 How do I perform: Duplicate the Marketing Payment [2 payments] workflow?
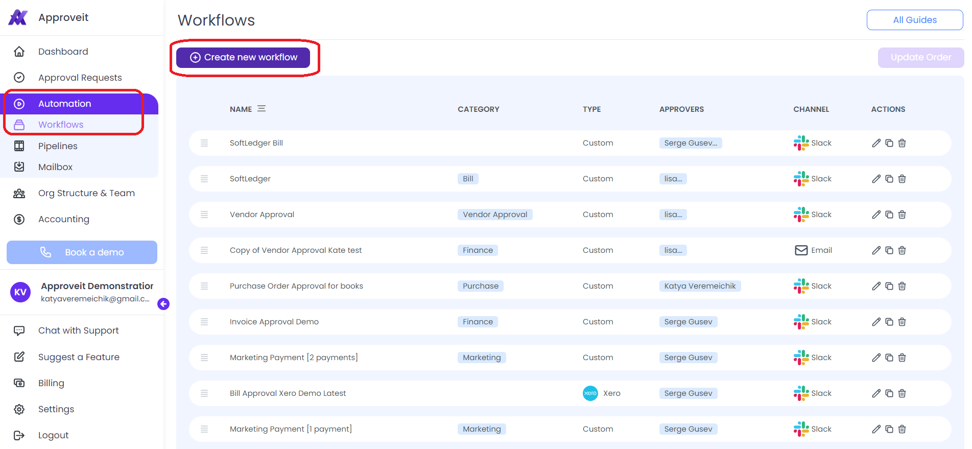pos(889,358)
